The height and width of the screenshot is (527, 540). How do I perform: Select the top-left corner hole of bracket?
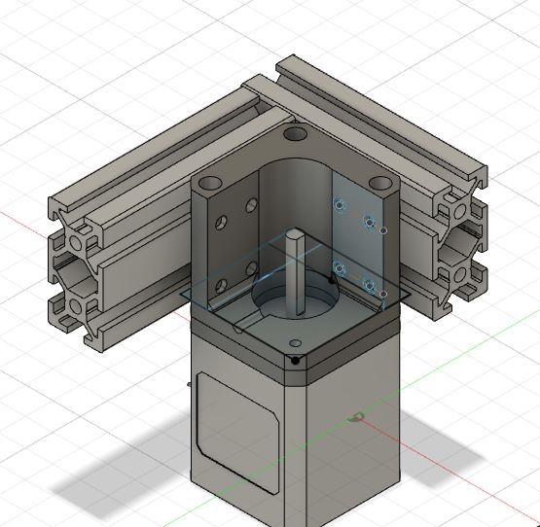click(x=210, y=183)
